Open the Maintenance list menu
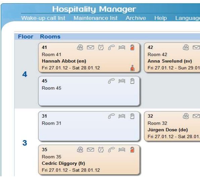This screenshot has height=196, width=200. (x=96, y=18)
